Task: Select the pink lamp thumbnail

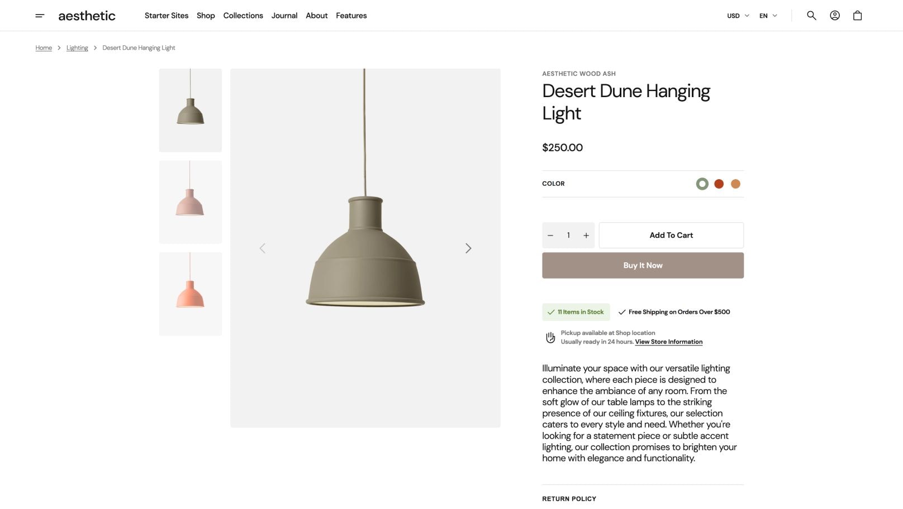Action: pyautogui.click(x=191, y=202)
